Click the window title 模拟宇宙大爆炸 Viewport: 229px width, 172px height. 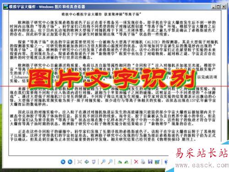click(x=22, y=7)
